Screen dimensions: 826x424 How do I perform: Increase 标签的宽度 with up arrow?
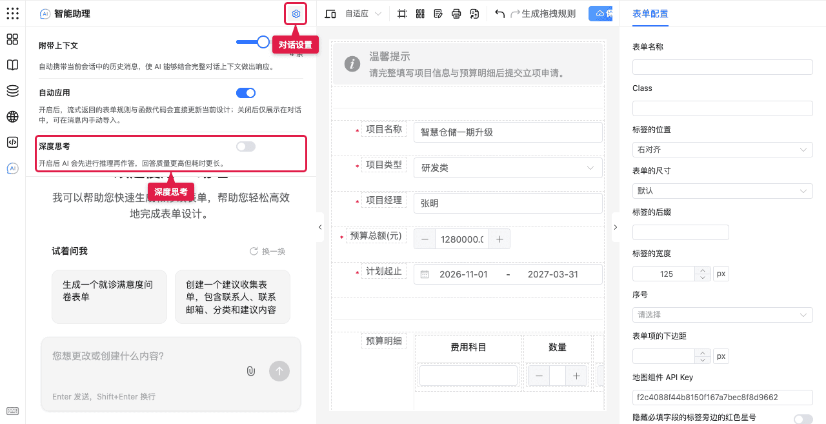(703, 270)
